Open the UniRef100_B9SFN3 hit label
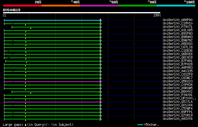The width and height of the screenshot is (198, 127). pos(178,34)
